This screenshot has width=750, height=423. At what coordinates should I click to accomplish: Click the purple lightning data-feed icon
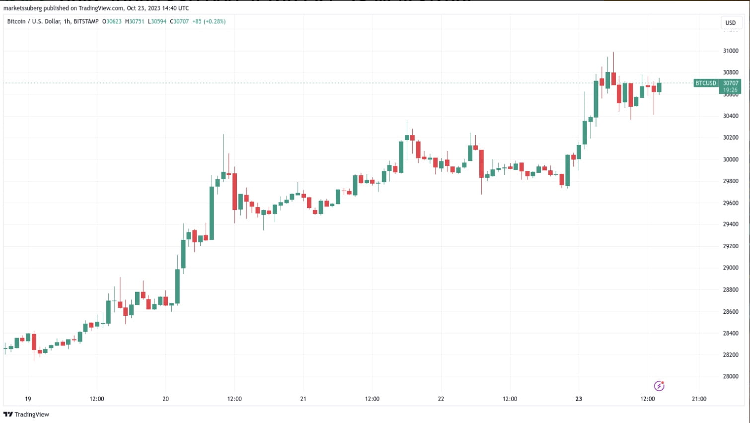(x=659, y=386)
